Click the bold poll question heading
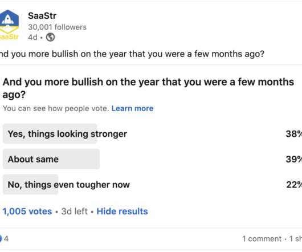This screenshot has width=302, height=252. click(x=148, y=88)
